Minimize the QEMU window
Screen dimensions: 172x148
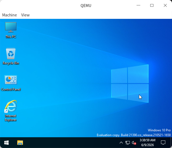coord(138,5)
